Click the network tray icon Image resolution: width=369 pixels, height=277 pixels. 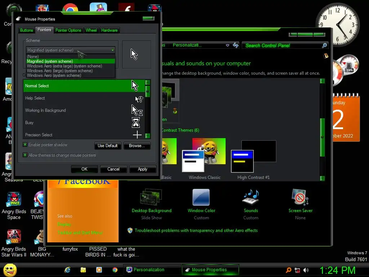[x=297, y=270]
